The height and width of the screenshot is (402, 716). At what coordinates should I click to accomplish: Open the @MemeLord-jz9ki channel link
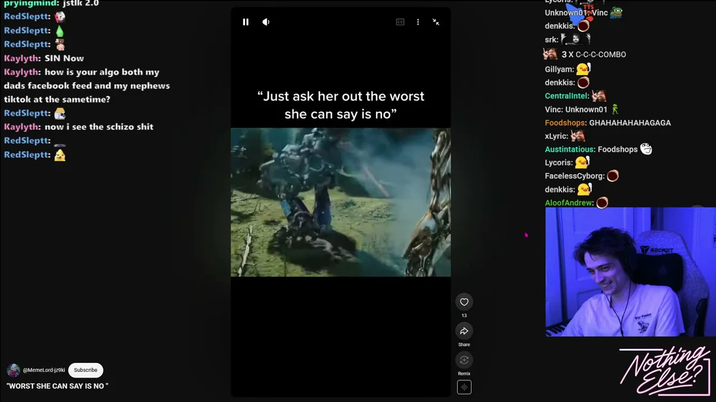(44, 370)
